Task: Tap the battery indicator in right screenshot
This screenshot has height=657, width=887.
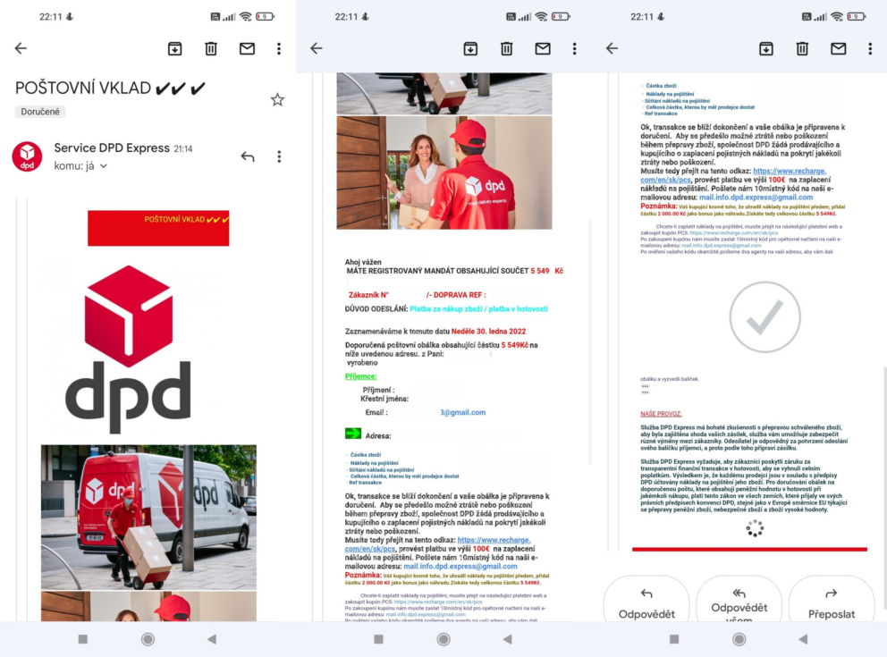Action: 856,16
